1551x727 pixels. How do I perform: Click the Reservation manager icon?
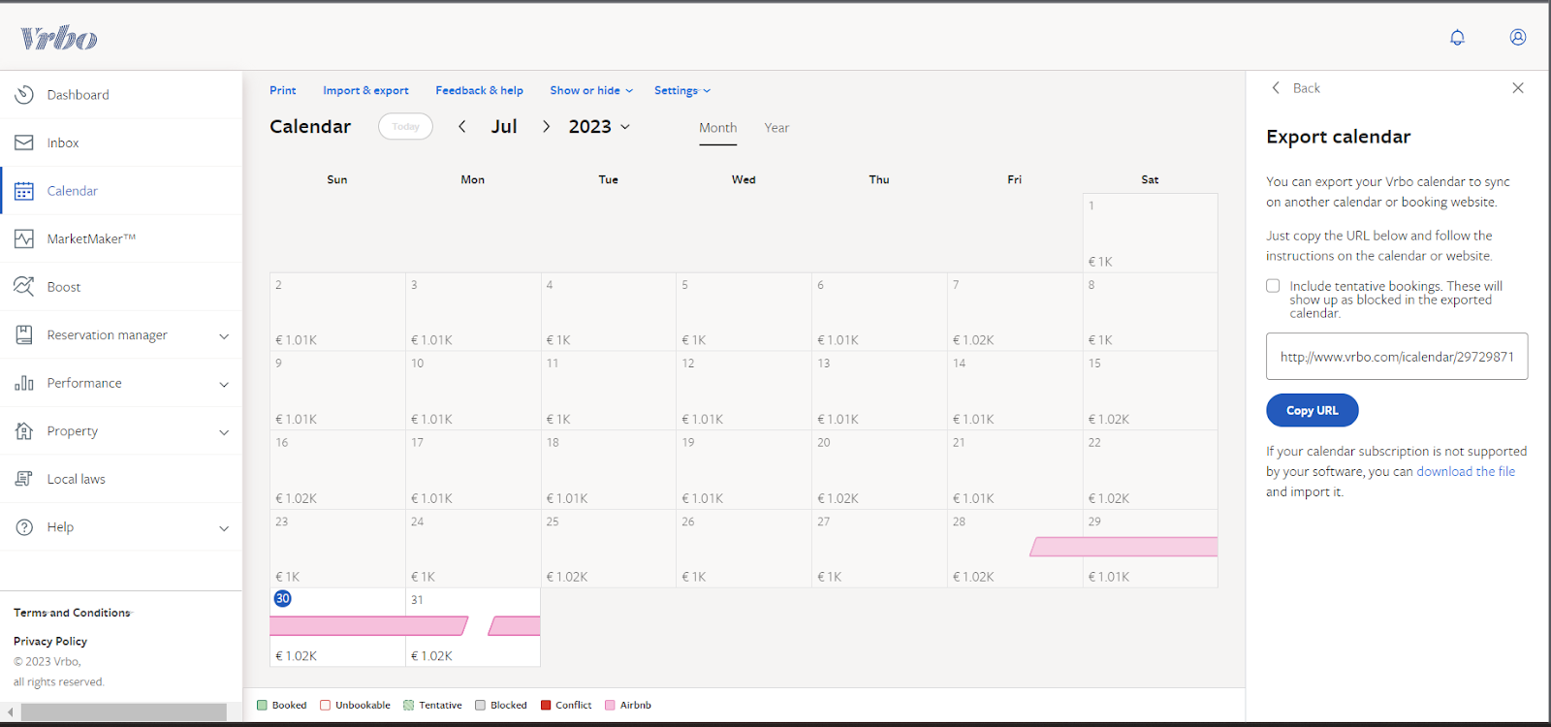[x=24, y=334]
